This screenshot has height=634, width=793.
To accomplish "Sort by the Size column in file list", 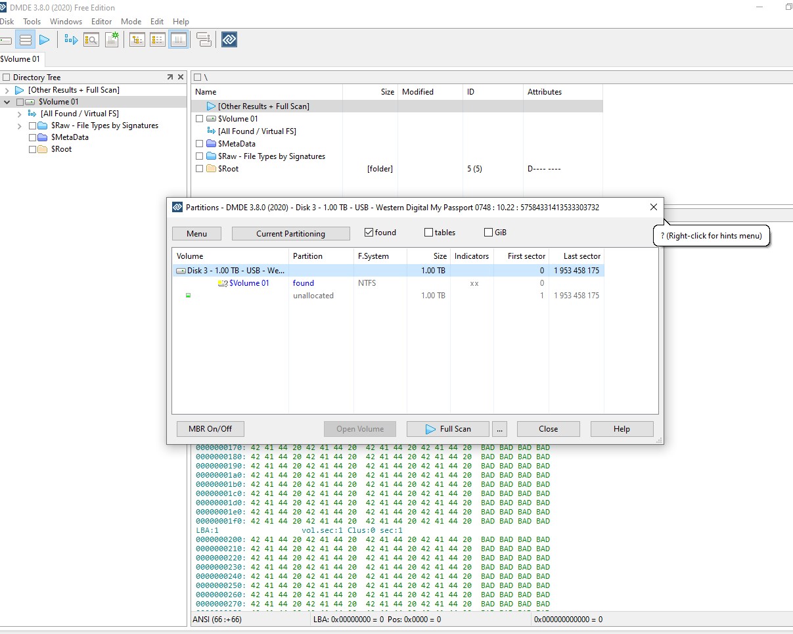I will pos(370,92).
